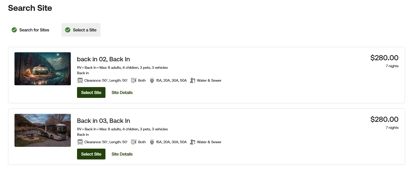Click green checkmark beside Search for Sites

14,30
